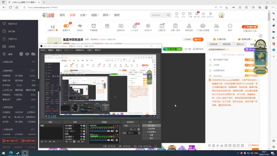Open the 全民乐PK icon

[148, 26]
